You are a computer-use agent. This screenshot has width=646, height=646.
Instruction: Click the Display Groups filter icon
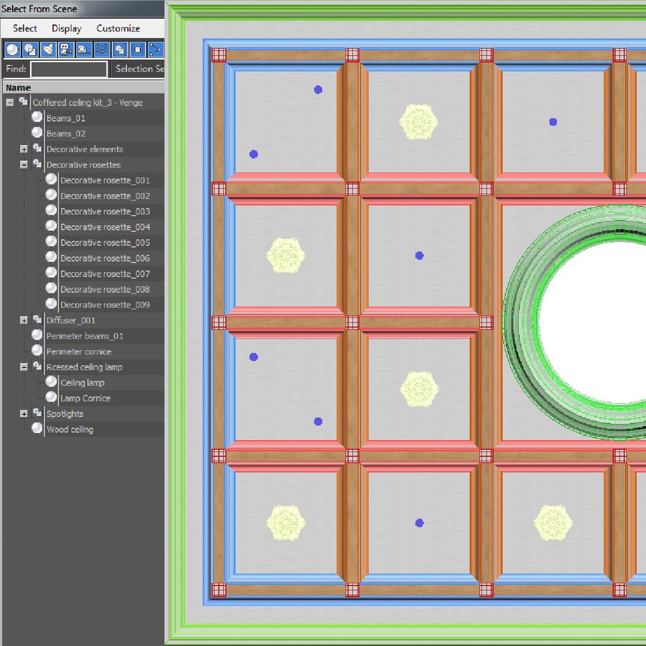coord(120,50)
